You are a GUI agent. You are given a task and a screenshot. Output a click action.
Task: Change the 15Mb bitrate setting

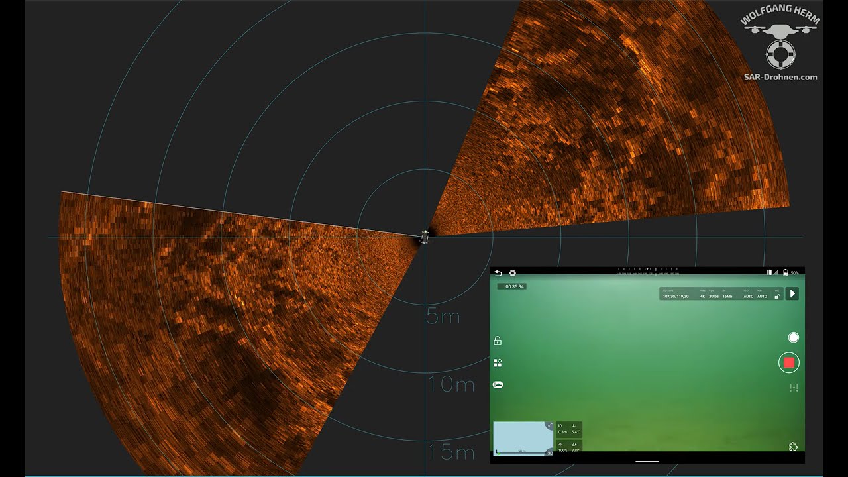tap(727, 294)
